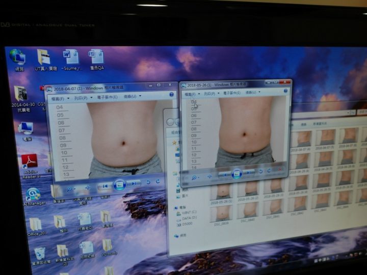Click actual size icon in the 2018-04-07 viewer

pos(87,187)
